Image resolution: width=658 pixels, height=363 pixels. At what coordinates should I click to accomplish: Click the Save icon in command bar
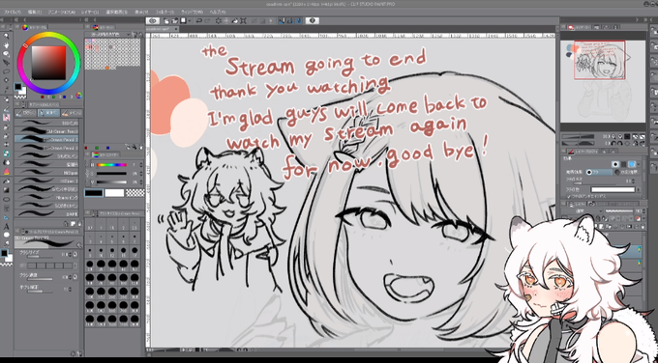pyautogui.click(x=184, y=20)
